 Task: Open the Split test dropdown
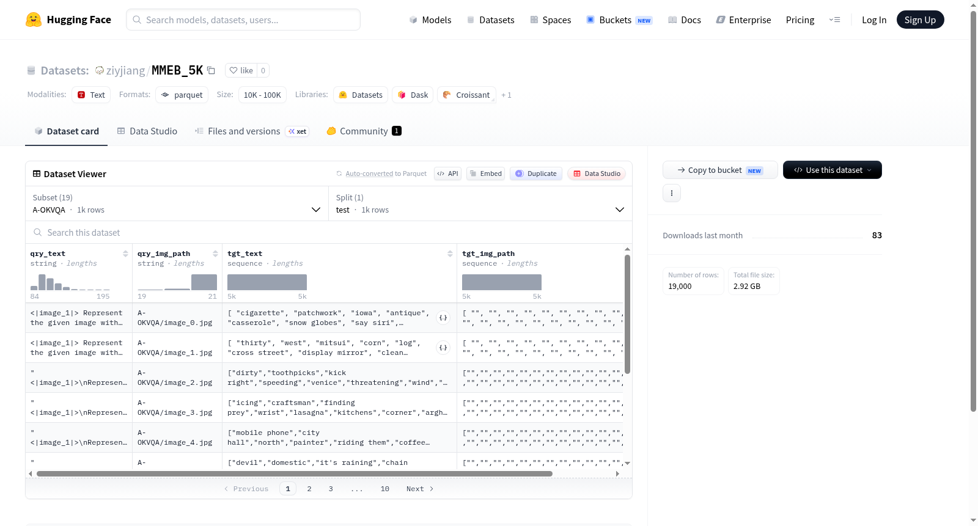pyautogui.click(x=480, y=203)
